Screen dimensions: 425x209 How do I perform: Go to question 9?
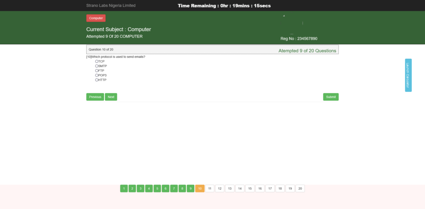click(191, 188)
